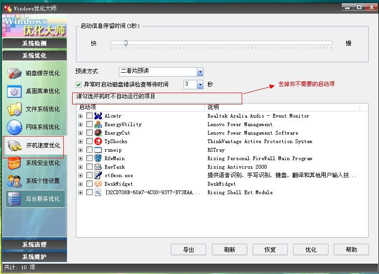Viewport: 379px width, 274px height.
Task: Select the ThinkVantage Active Protection System text
Action: (x=260, y=141)
